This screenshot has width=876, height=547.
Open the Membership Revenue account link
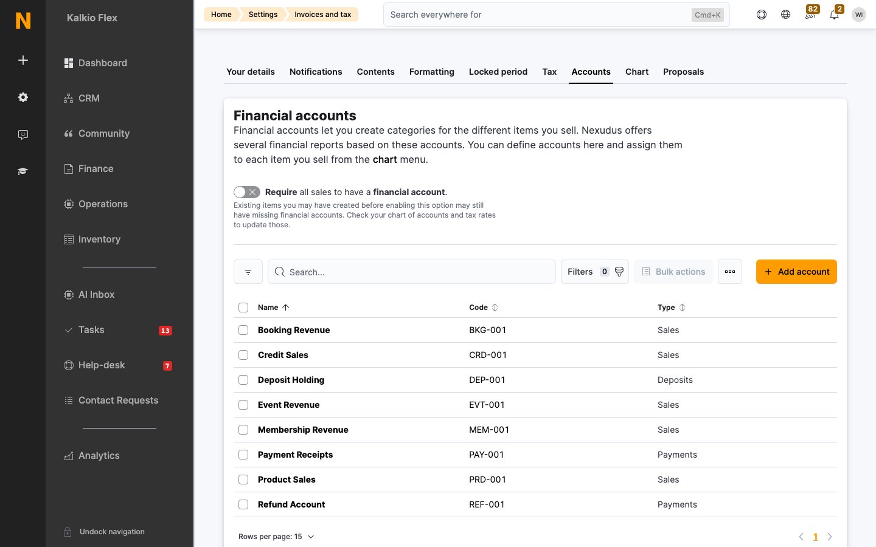point(303,430)
